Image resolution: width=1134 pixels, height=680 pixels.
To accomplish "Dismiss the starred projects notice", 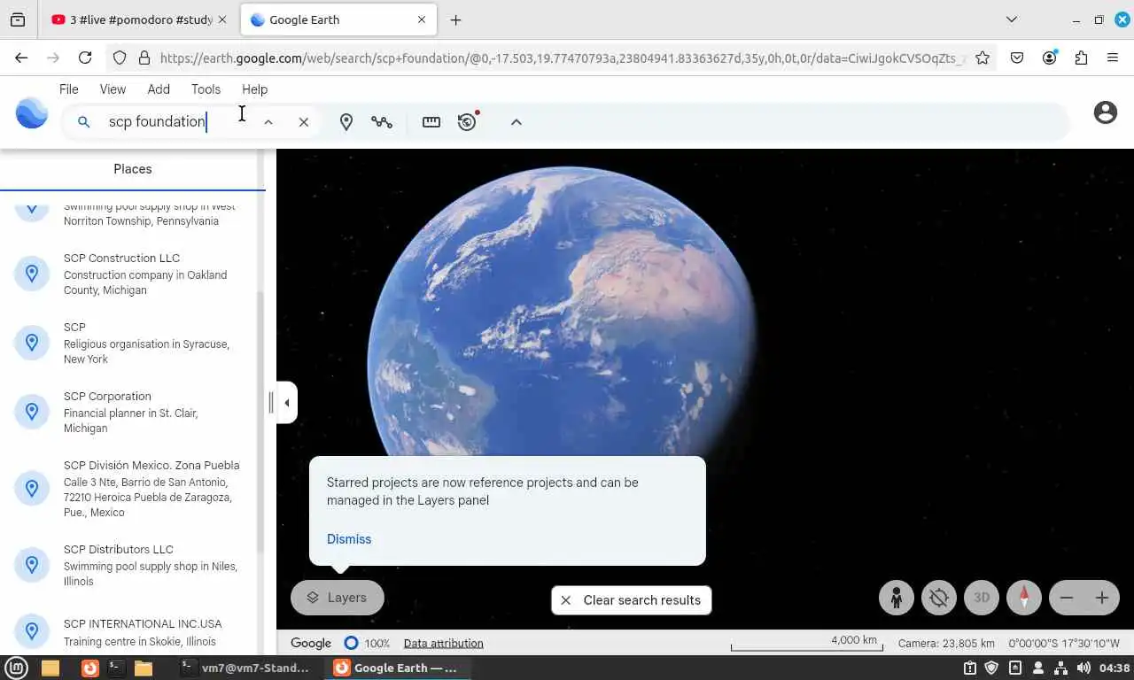I will click(x=349, y=539).
